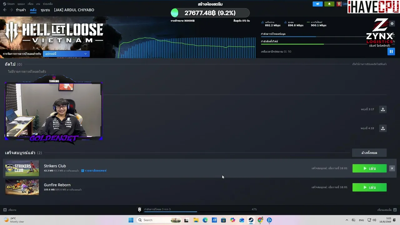Open Task View on the taskbar
This screenshot has width=400, height=225.
187,220
